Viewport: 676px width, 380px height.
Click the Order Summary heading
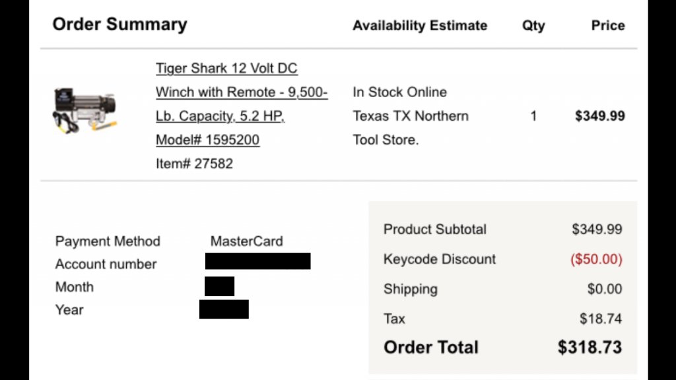120,24
